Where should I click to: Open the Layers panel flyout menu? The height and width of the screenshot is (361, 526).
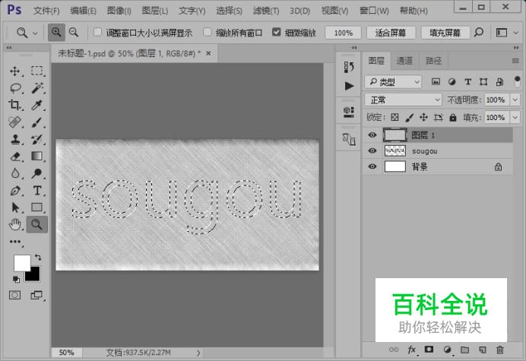[x=515, y=61]
